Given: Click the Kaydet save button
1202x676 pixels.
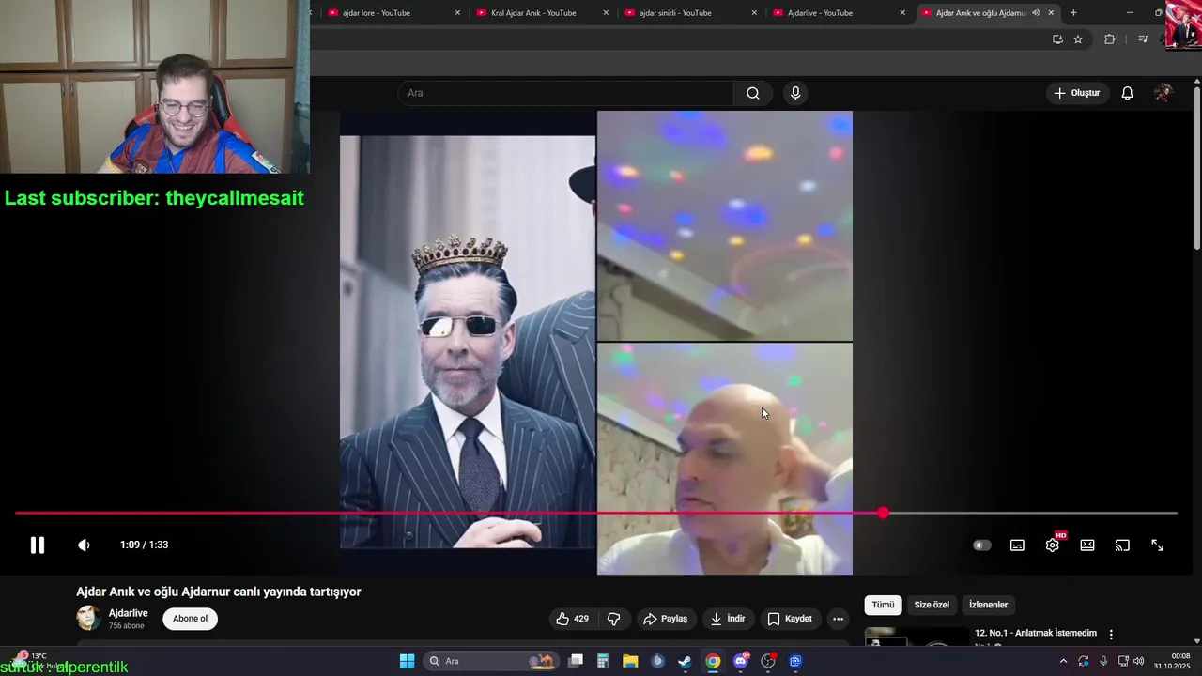Looking at the screenshot, I should coord(790,619).
